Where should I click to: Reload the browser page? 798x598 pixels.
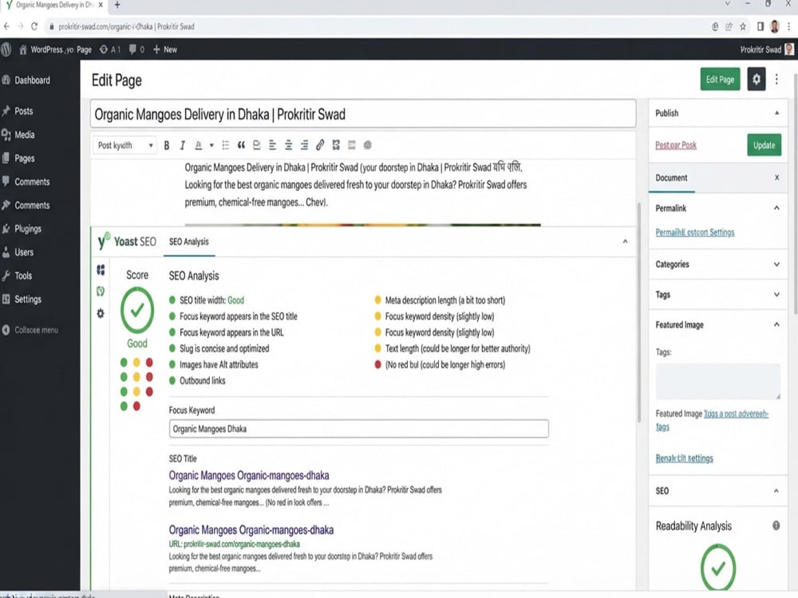tap(34, 26)
